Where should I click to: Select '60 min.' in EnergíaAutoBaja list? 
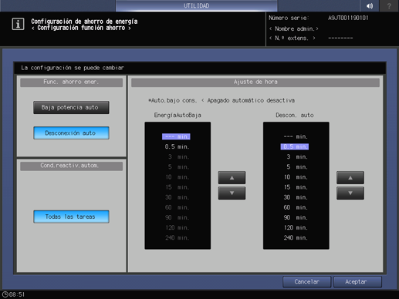[x=178, y=207]
